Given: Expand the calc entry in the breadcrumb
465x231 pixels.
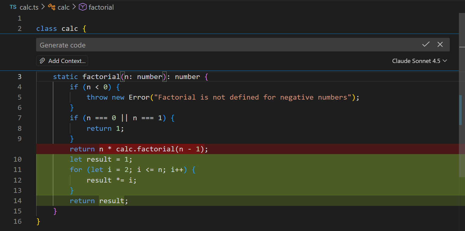Looking at the screenshot, I should 63,7.
